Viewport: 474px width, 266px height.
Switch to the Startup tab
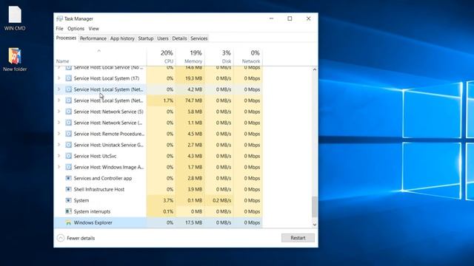click(146, 38)
